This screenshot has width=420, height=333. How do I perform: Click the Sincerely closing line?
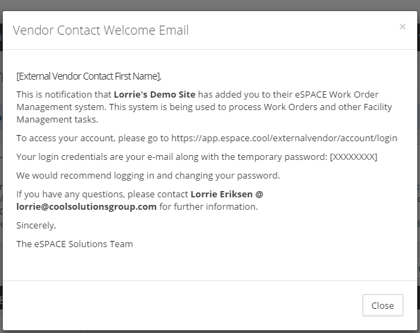tap(36, 225)
